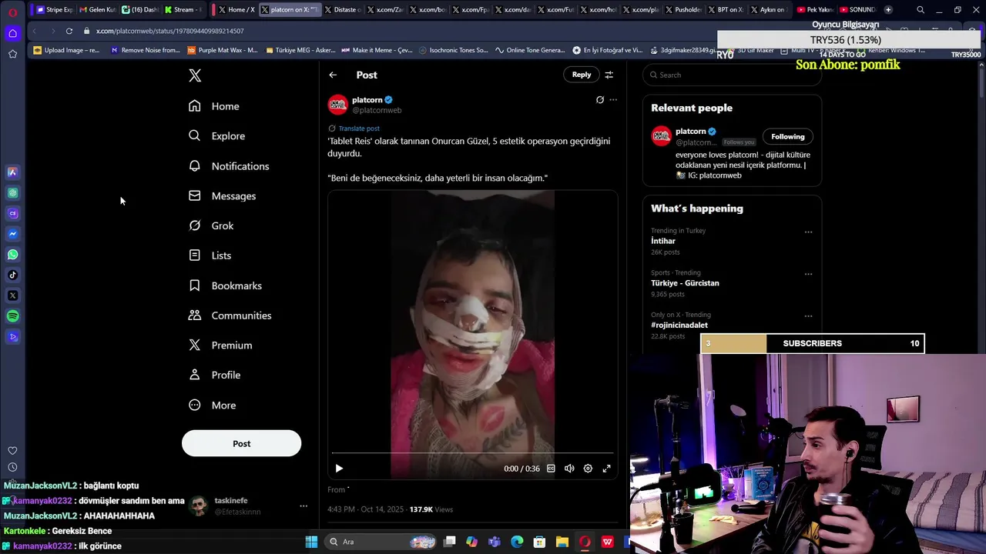Image resolution: width=986 pixels, height=554 pixels.
Task: Open video settings gear
Action: click(588, 469)
